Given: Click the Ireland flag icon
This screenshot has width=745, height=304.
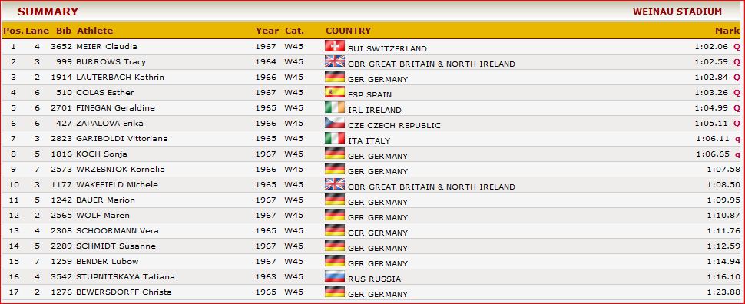Looking at the screenshot, I should tap(335, 107).
